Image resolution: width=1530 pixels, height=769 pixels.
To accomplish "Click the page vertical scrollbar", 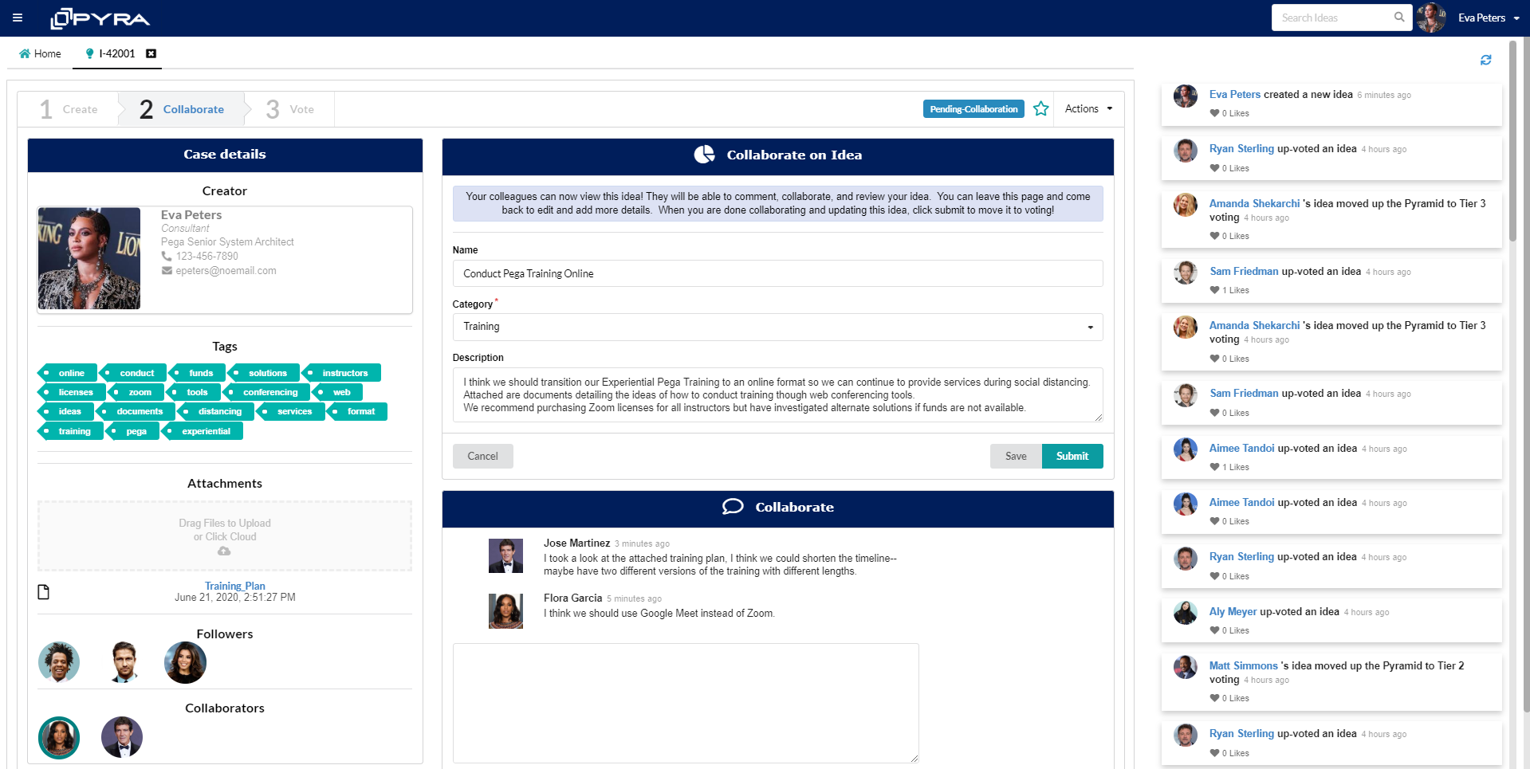I will pos(1526,375).
